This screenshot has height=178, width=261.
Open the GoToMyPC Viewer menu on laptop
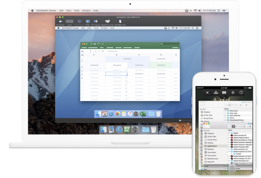(46, 10)
